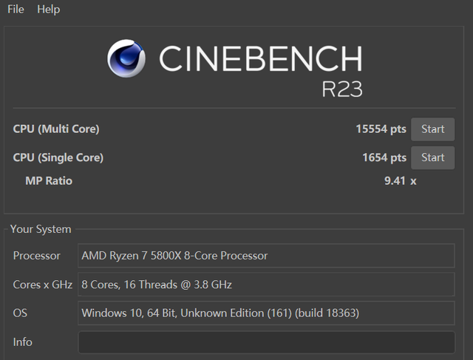This screenshot has width=473, height=360.
Task: Open the File menu
Action: pyautogui.click(x=16, y=9)
